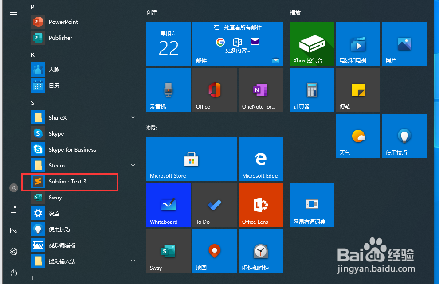Open 使用技巧 in the app list
The height and width of the screenshot is (284, 439).
[84, 229]
